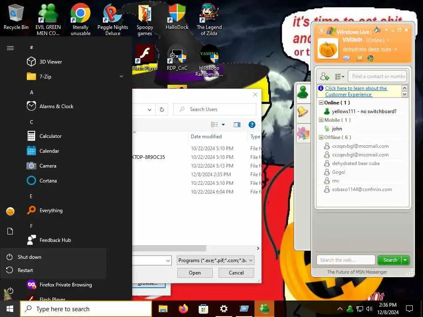Click the Find a contact field
The width and height of the screenshot is (423, 317).
(377, 76)
